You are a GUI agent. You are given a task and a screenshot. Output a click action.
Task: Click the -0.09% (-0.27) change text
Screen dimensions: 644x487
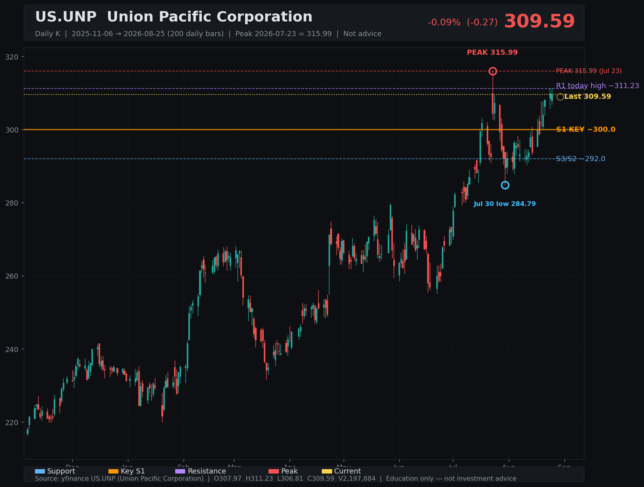[x=462, y=23]
